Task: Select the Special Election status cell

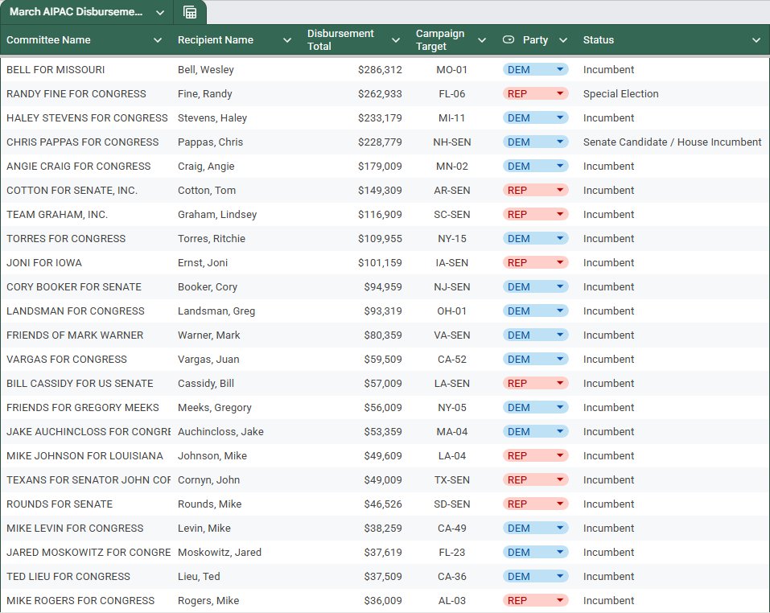Action: [673, 94]
